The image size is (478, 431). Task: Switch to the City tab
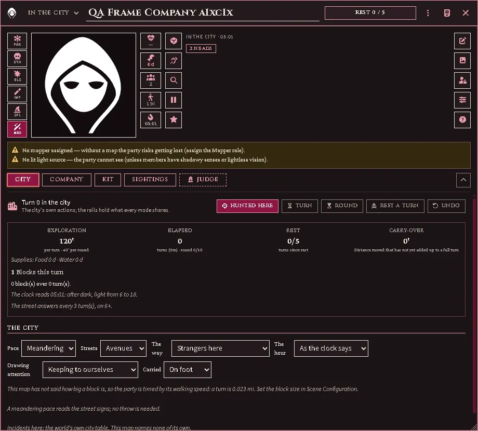click(x=23, y=180)
